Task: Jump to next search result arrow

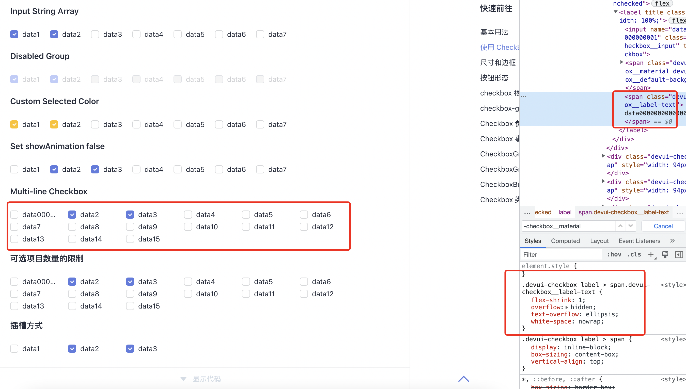Action: [x=631, y=226]
